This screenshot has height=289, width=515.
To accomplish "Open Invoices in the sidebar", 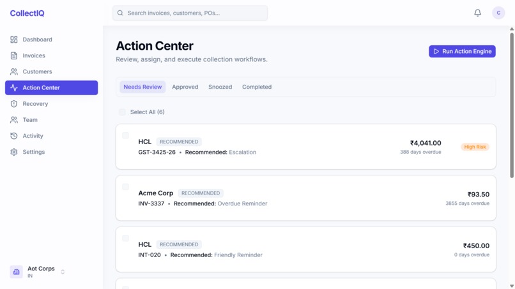I will tap(51, 56).
